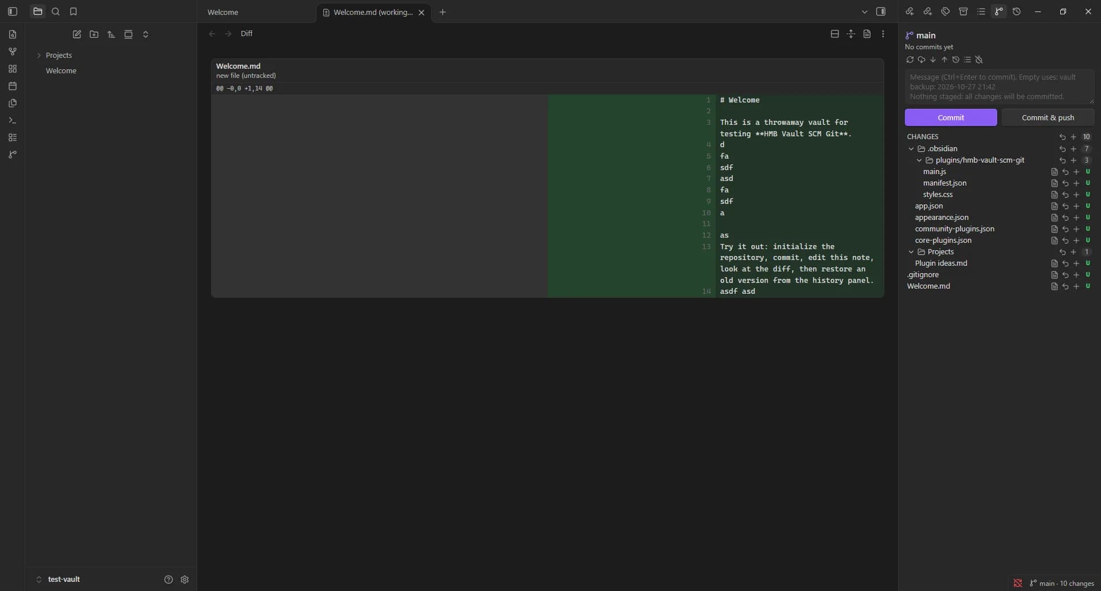The width and height of the screenshot is (1101, 591).
Task: Toggle automatic backup timer off icon
Action: pos(979,60)
